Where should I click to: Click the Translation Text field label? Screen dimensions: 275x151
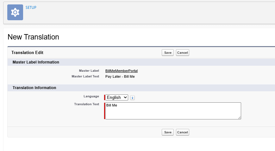pos(86,104)
